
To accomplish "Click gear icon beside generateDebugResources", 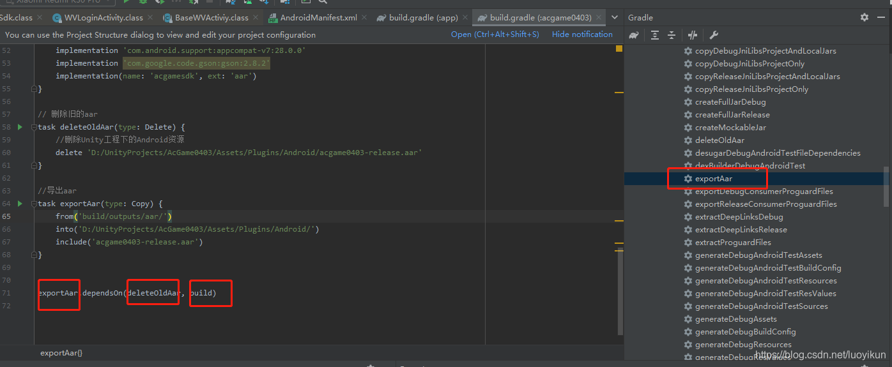I will pyautogui.click(x=688, y=345).
